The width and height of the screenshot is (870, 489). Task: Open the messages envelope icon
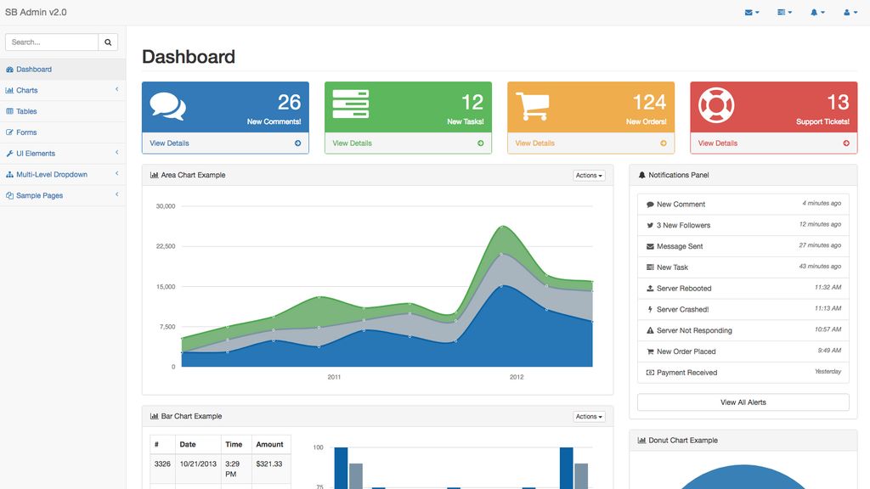[x=749, y=12]
